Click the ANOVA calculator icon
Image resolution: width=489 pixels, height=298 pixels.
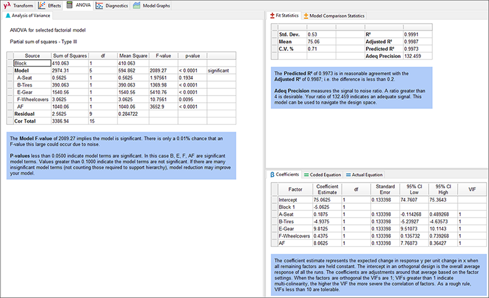70,5
